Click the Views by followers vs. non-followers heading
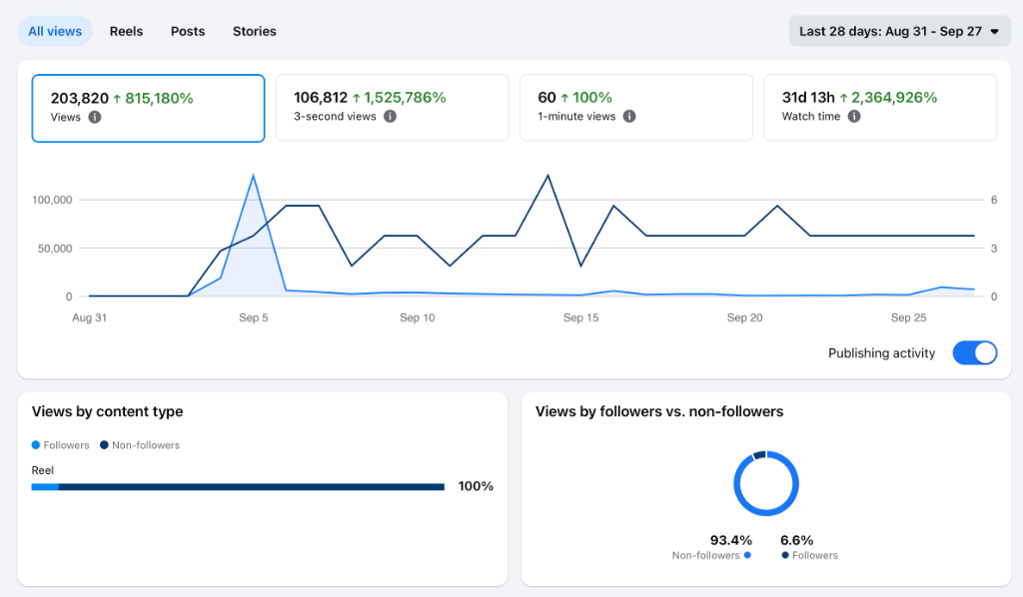 659,411
